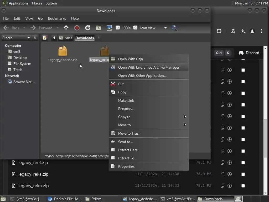Download icon for legacy_reks.zip row
Viewport: 269px width, 202px height.
coord(230,174)
